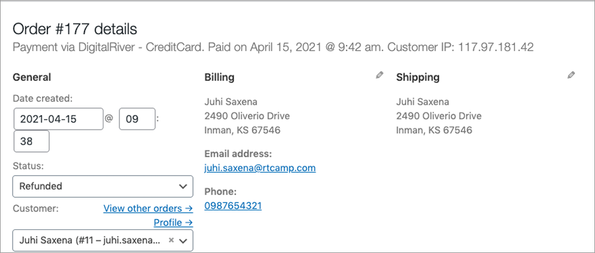This screenshot has height=253, width=595.
Task: Click the minute field showing 38
Action: tap(31, 141)
